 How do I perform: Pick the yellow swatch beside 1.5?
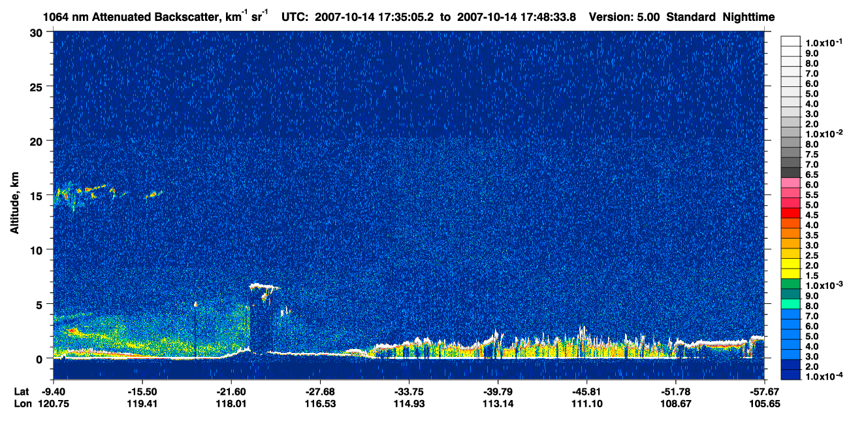click(x=791, y=274)
